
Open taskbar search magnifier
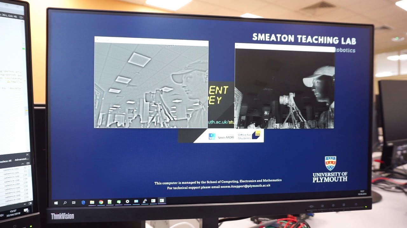[x=65, y=203]
